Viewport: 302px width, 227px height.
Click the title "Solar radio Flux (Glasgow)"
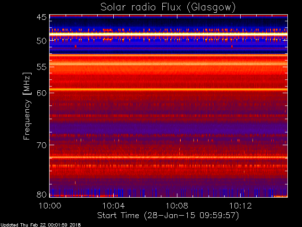pyautogui.click(x=168, y=8)
